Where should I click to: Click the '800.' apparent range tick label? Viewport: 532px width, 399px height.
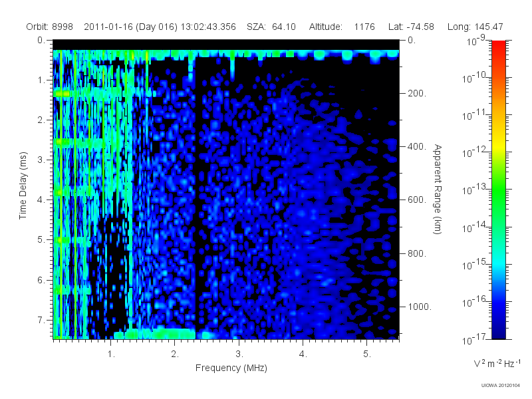click(417, 253)
